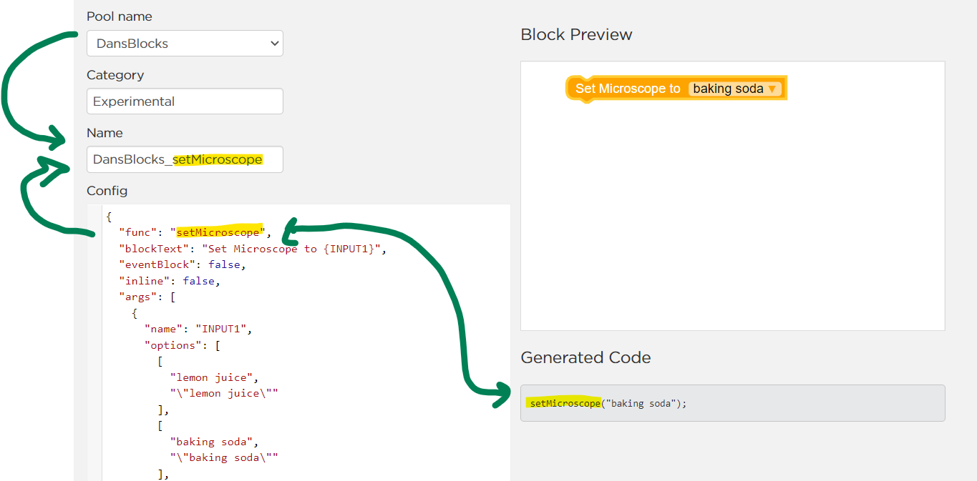The image size is (977, 481).
Task: Click the Pool name dropdown chevron
Action: pyautogui.click(x=274, y=44)
